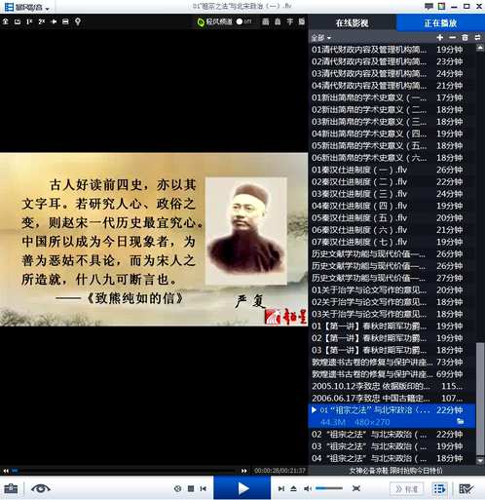Click the playlist scroll-down arrow

pos(480,460)
